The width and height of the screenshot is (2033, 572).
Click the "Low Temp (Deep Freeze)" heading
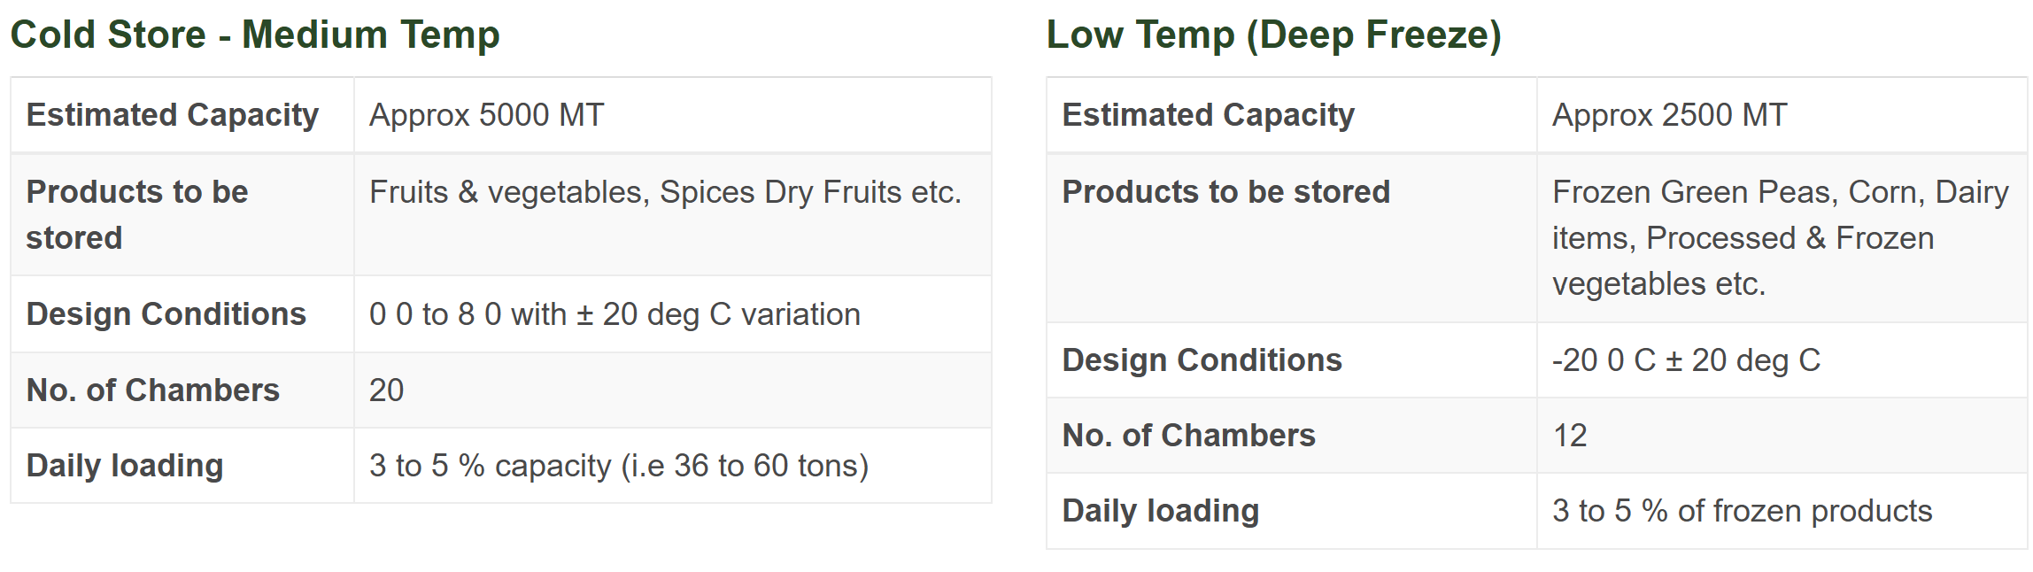[x=1273, y=35]
